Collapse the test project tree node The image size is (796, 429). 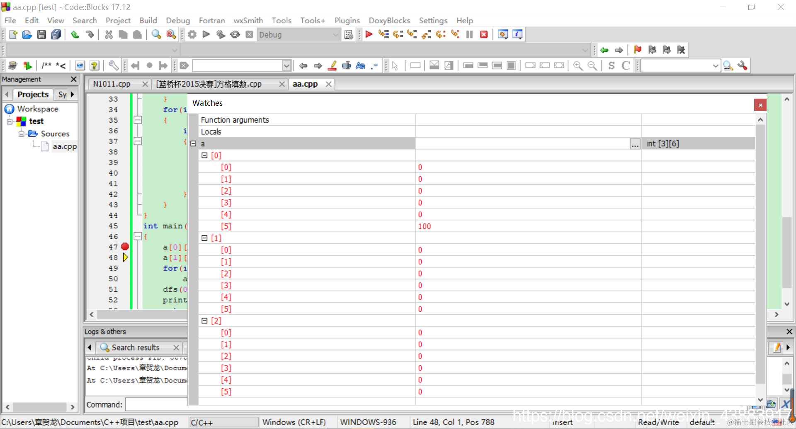(x=10, y=121)
